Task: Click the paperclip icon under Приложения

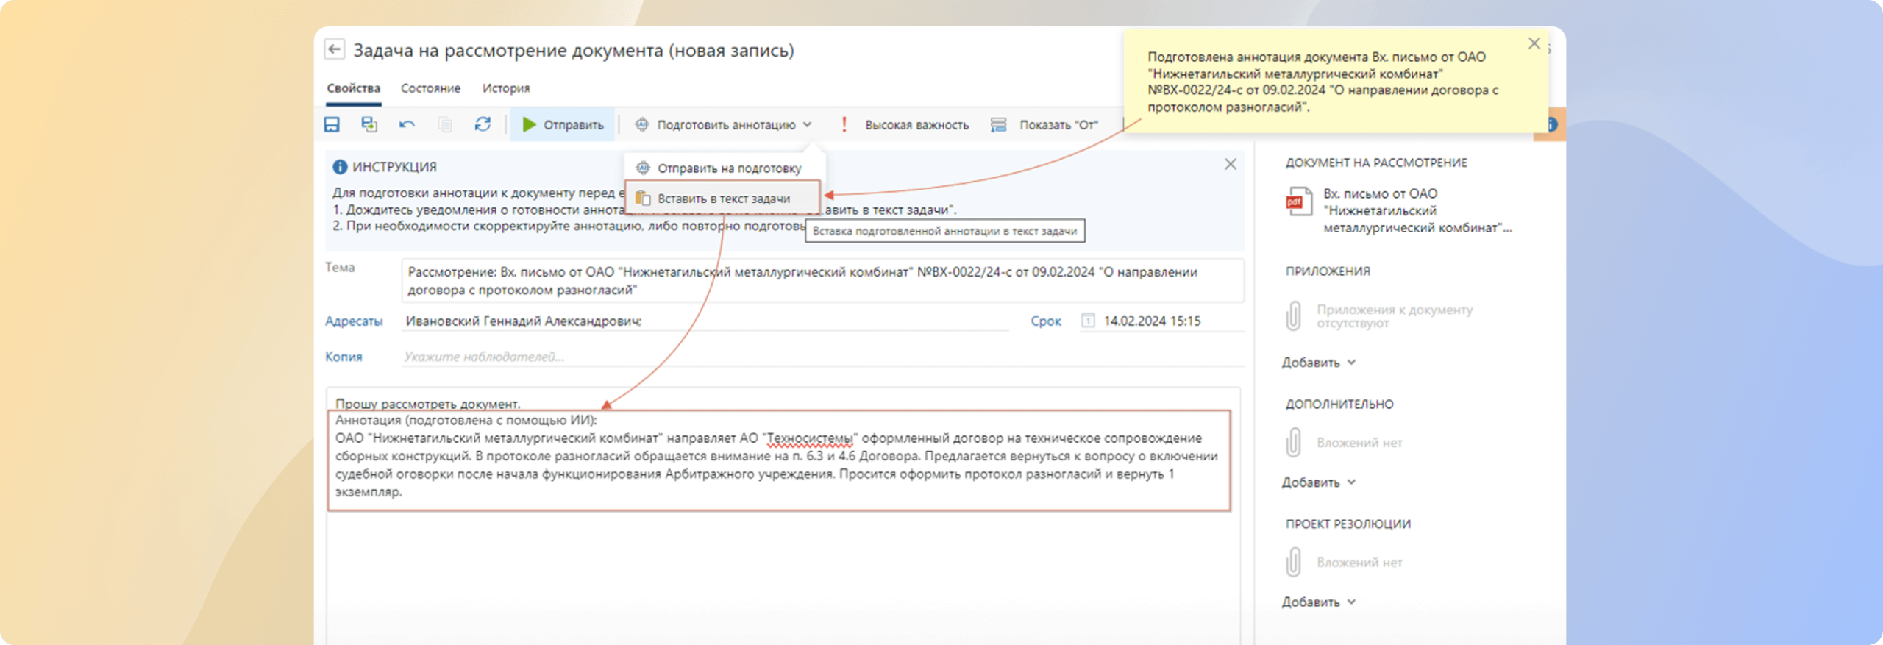Action: pyautogui.click(x=1293, y=316)
